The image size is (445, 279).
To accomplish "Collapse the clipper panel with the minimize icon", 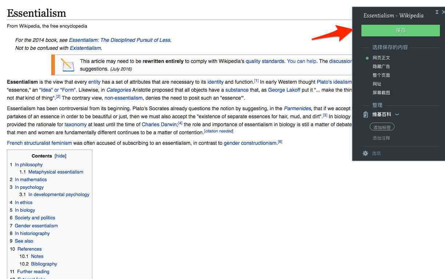I will [x=437, y=12].
